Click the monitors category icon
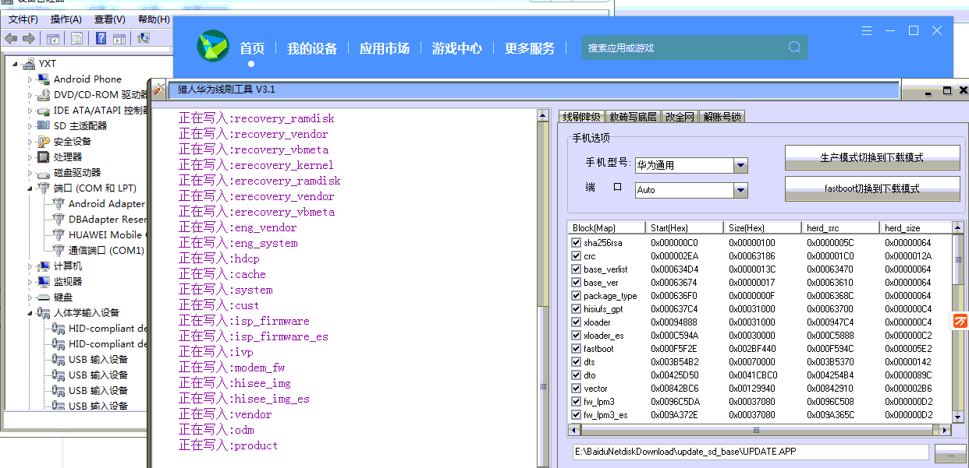Screen dimensions: 969x468 pyautogui.click(x=44, y=281)
